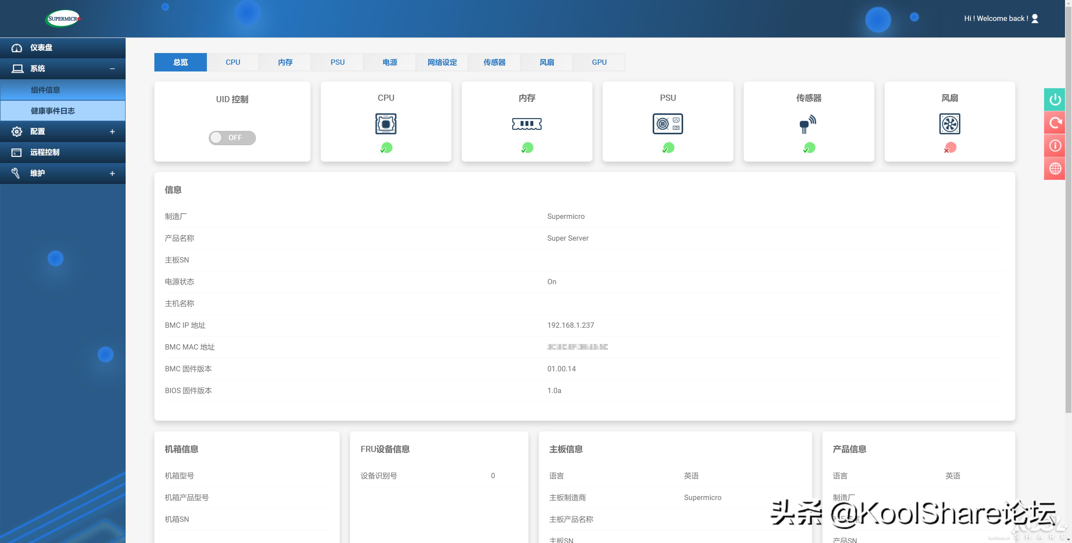Open the power control icon on right sidebar
This screenshot has height=543, width=1072.
(x=1055, y=99)
